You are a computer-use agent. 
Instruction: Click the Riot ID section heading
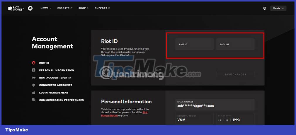109,41
